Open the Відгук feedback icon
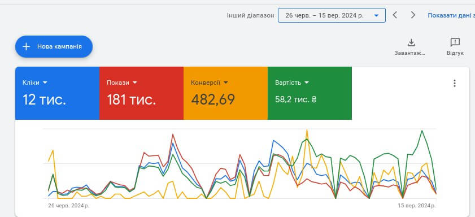475x217 pixels. pos(455,42)
